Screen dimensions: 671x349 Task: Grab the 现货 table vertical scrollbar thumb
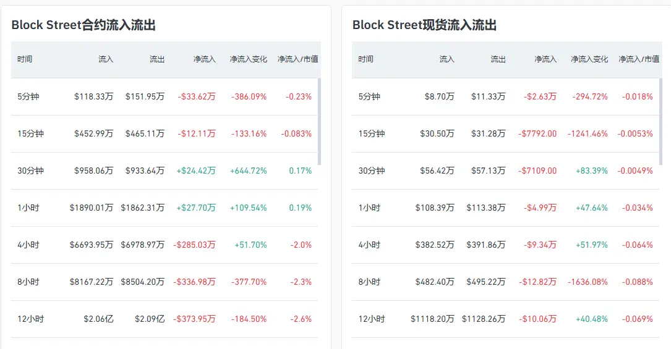(x=660, y=121)
